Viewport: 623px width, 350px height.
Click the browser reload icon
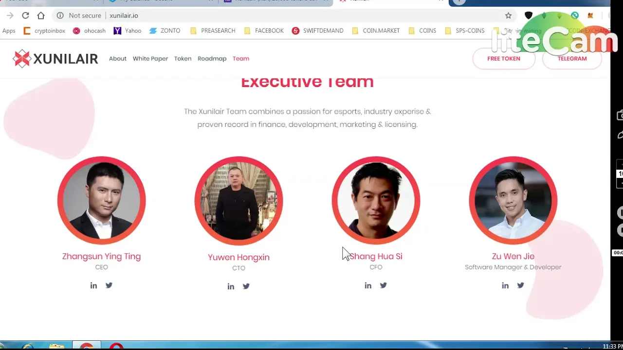point(25,16)
